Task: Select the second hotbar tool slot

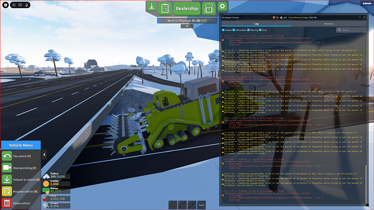Action: pyautogui.click(x=183, y=205)
